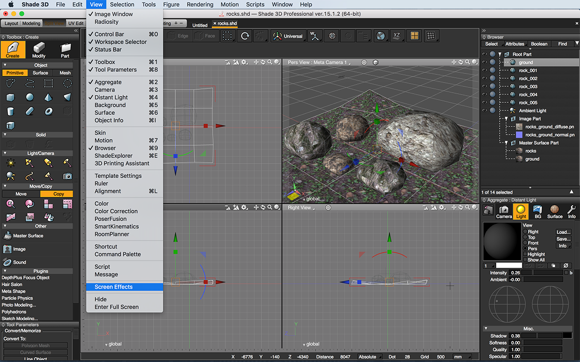Image resolution: width=580 pixels, height=362 pixels.
Task: Open the Absolute coordinate mode dropdown
Action: [370, 357]
